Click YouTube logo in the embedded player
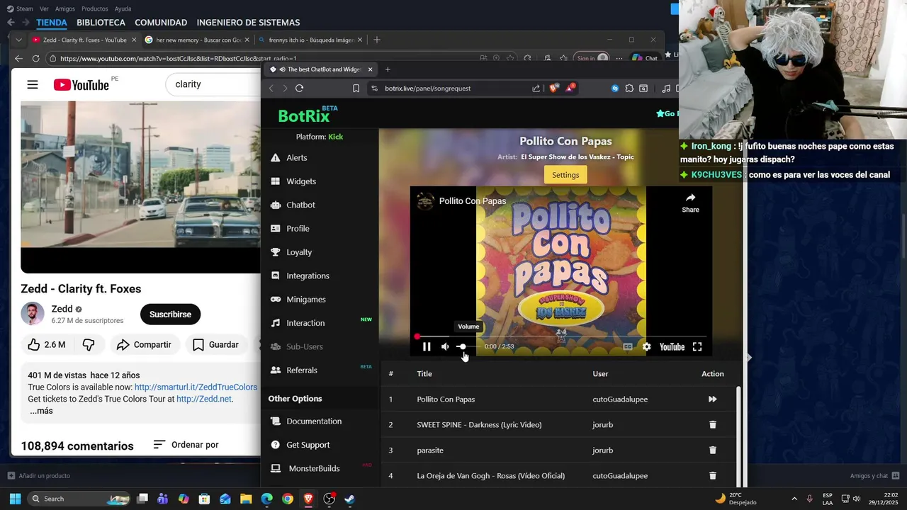 [672, 346]
